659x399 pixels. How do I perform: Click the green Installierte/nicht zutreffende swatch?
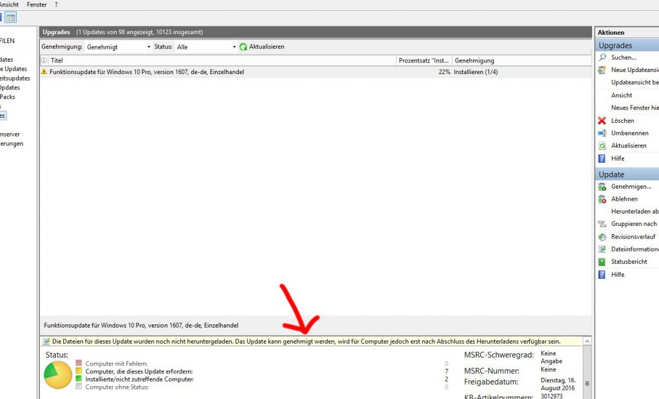point(79,378)
